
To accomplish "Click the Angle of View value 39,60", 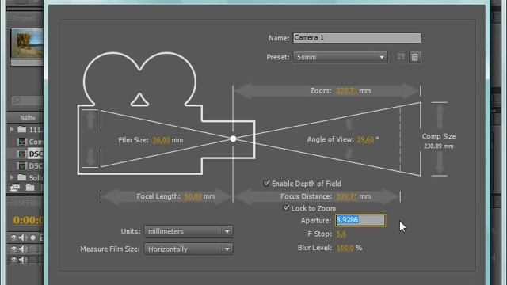I will 365,139.
